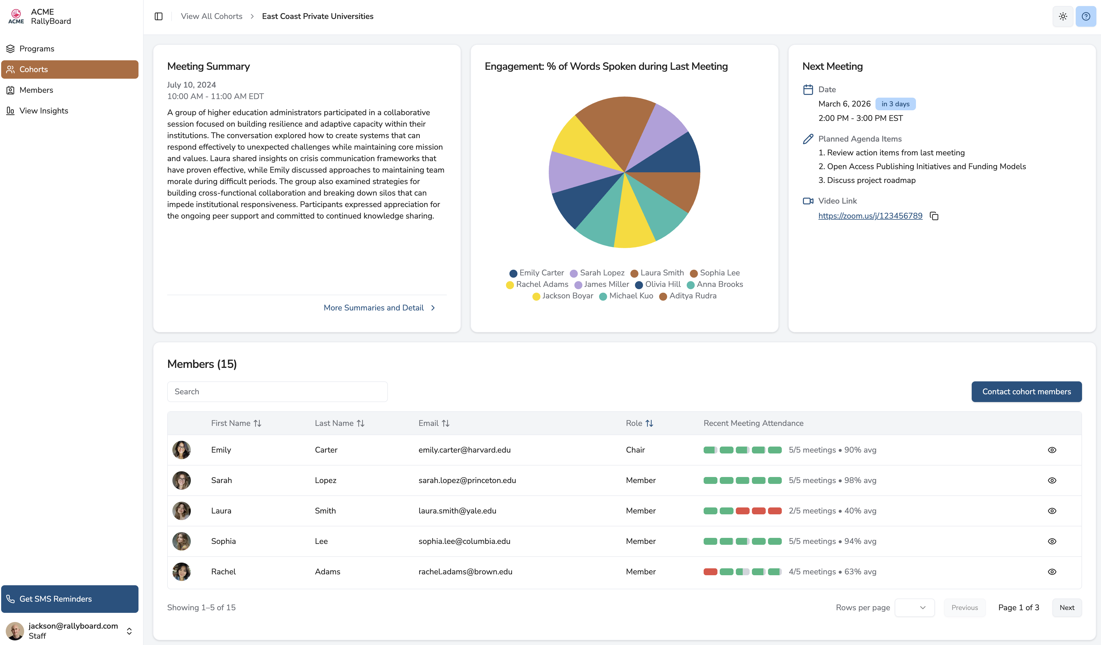This screenshot has width=1101, height=645.
Task: Expand jackson@rallyboard.com account menu
Action: tap(129, 631)
